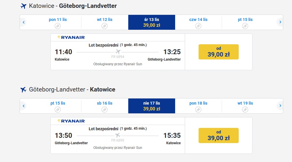Click the airplane icon beside Göteborg-Landvetter - Katowice heading
The height and width of the screenshot is (162, 292).
point(23,89)
